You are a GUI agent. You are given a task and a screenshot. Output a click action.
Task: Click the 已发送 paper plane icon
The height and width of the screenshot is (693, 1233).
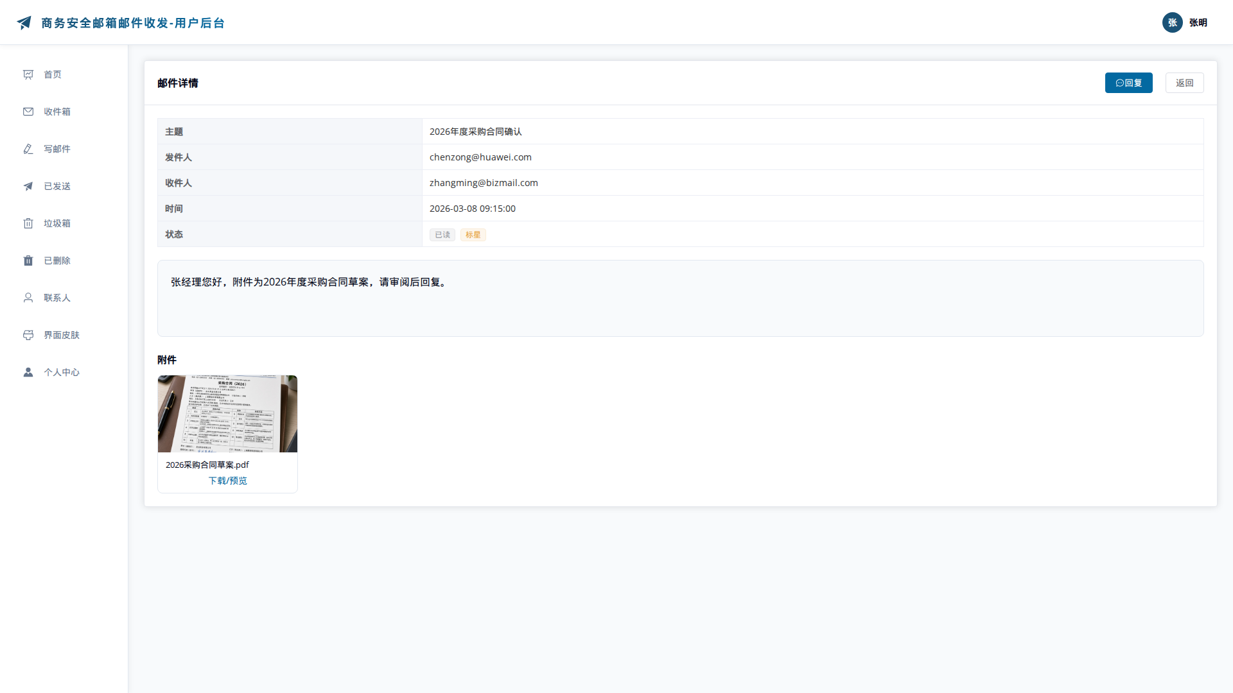[28, 186]
